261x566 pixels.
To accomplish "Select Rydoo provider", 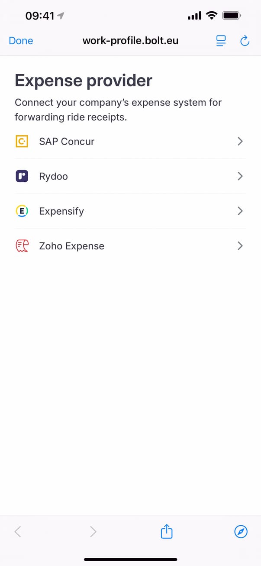I will coord(53,177).
